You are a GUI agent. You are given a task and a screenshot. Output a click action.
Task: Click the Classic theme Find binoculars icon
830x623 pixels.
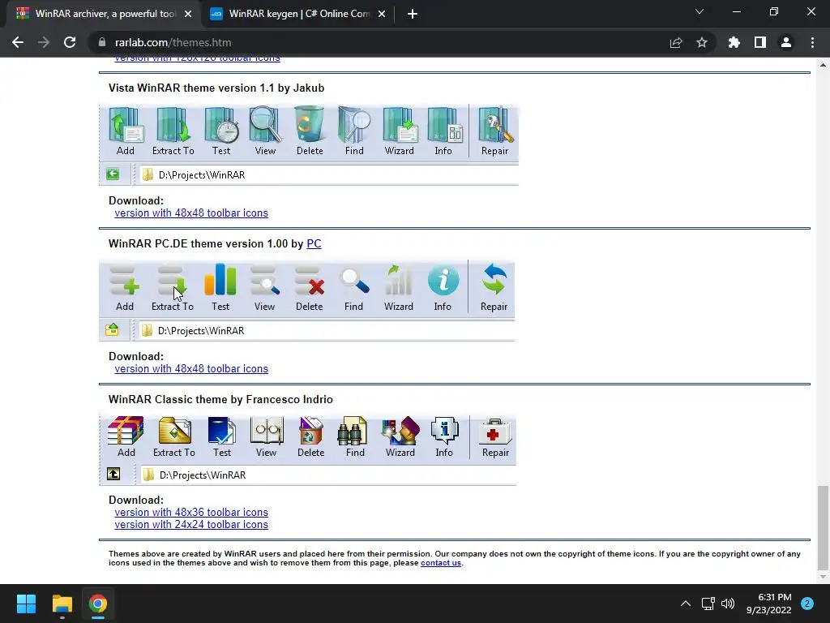click(x=353, y=430)
